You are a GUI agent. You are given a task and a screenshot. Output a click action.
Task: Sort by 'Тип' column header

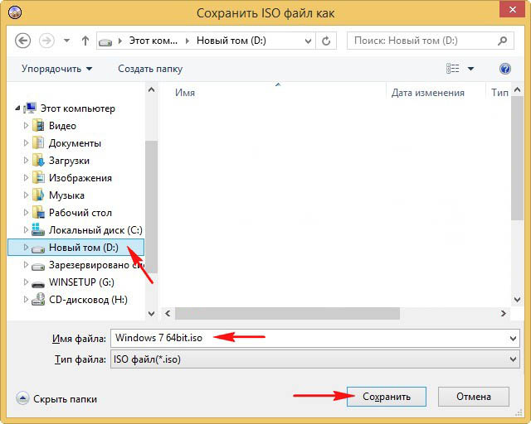pyautogui.click(x=498, y=93)
